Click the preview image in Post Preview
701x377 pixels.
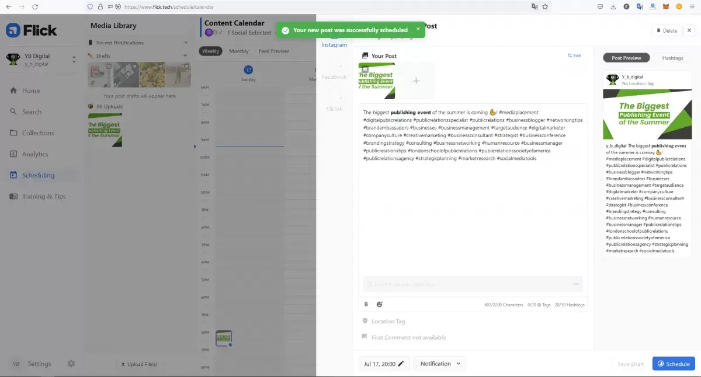pyautogui.click(x=647, y=114)
